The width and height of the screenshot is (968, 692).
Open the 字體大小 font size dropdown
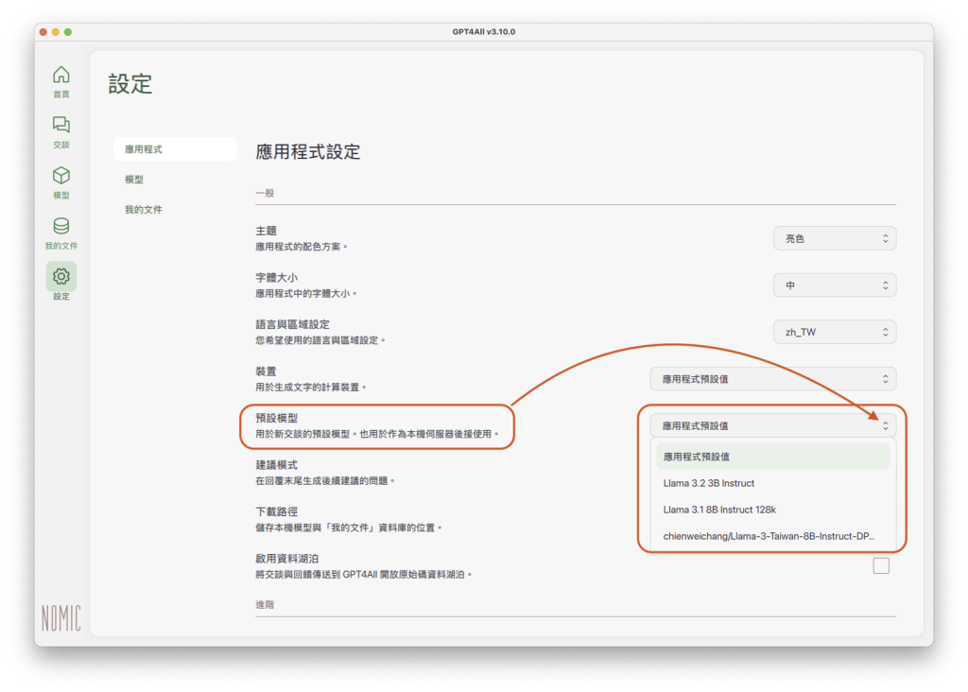(x=834, y=285)
